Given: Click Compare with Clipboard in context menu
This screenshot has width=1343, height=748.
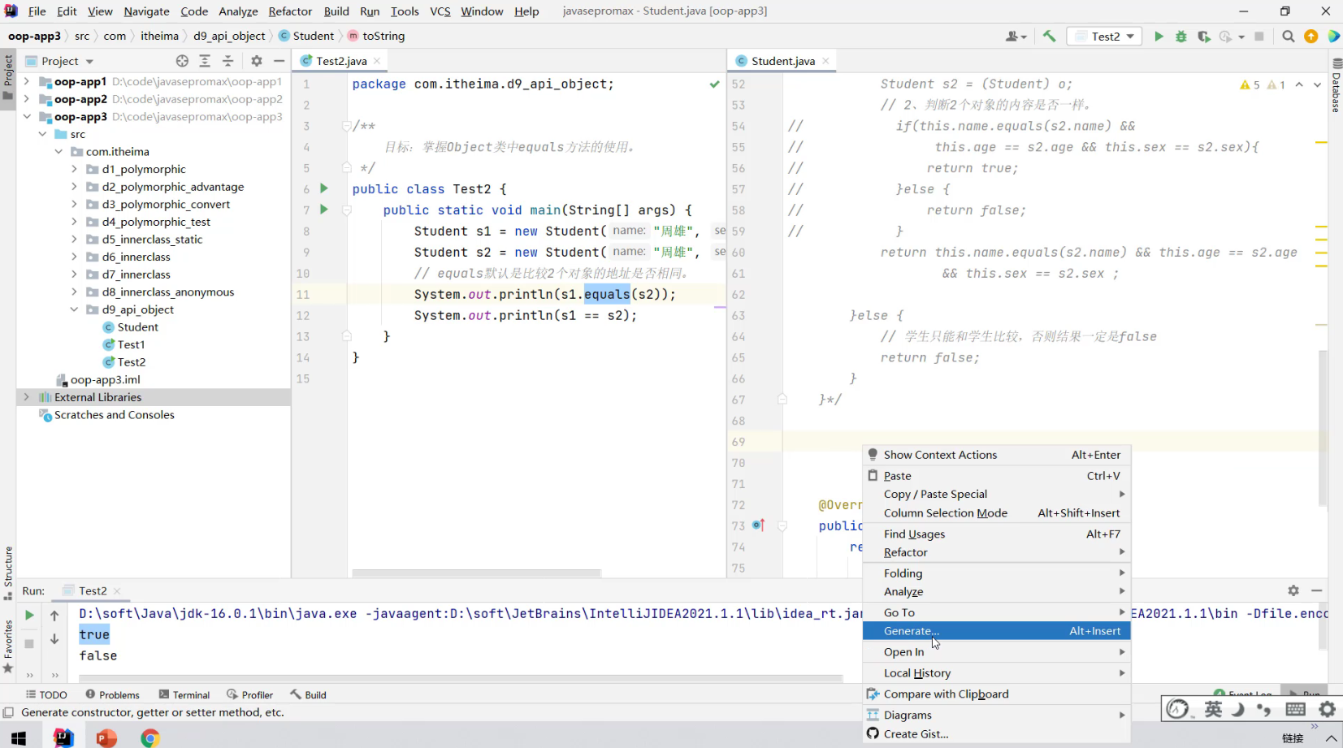Looking at the screenshot, I should pos(997,694).
